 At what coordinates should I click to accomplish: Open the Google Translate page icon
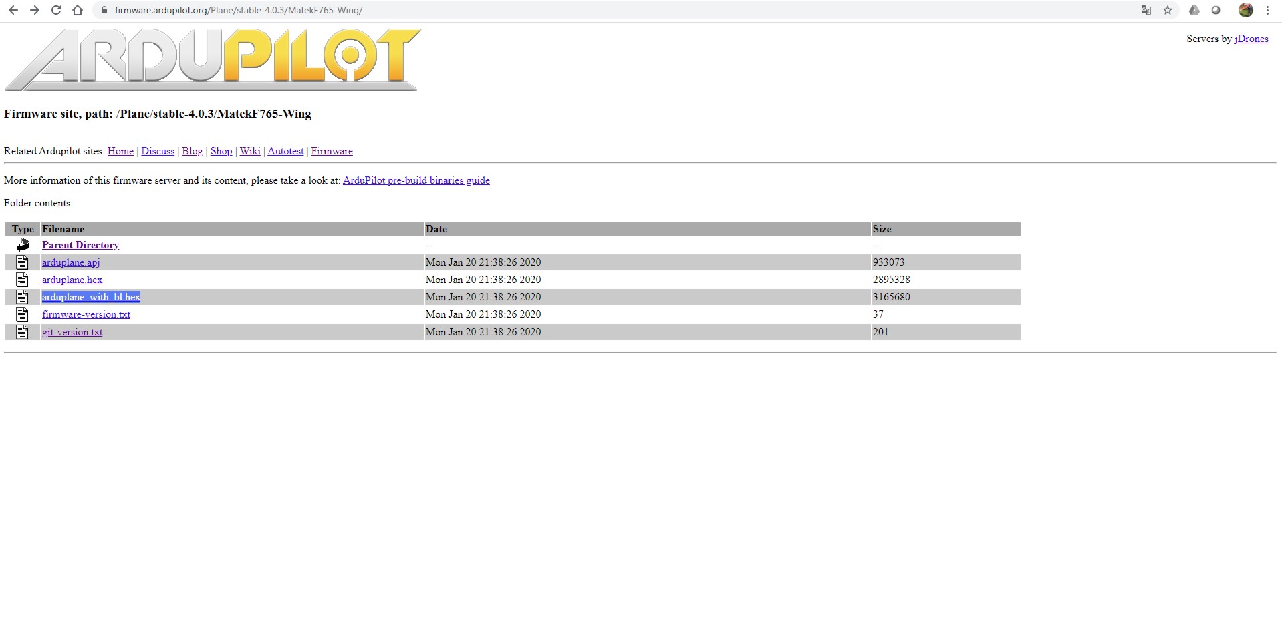click(x=1146, y=10)
